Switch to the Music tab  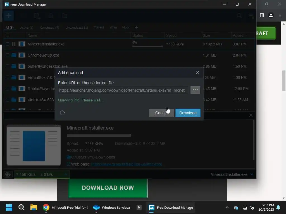click(126, 27)
